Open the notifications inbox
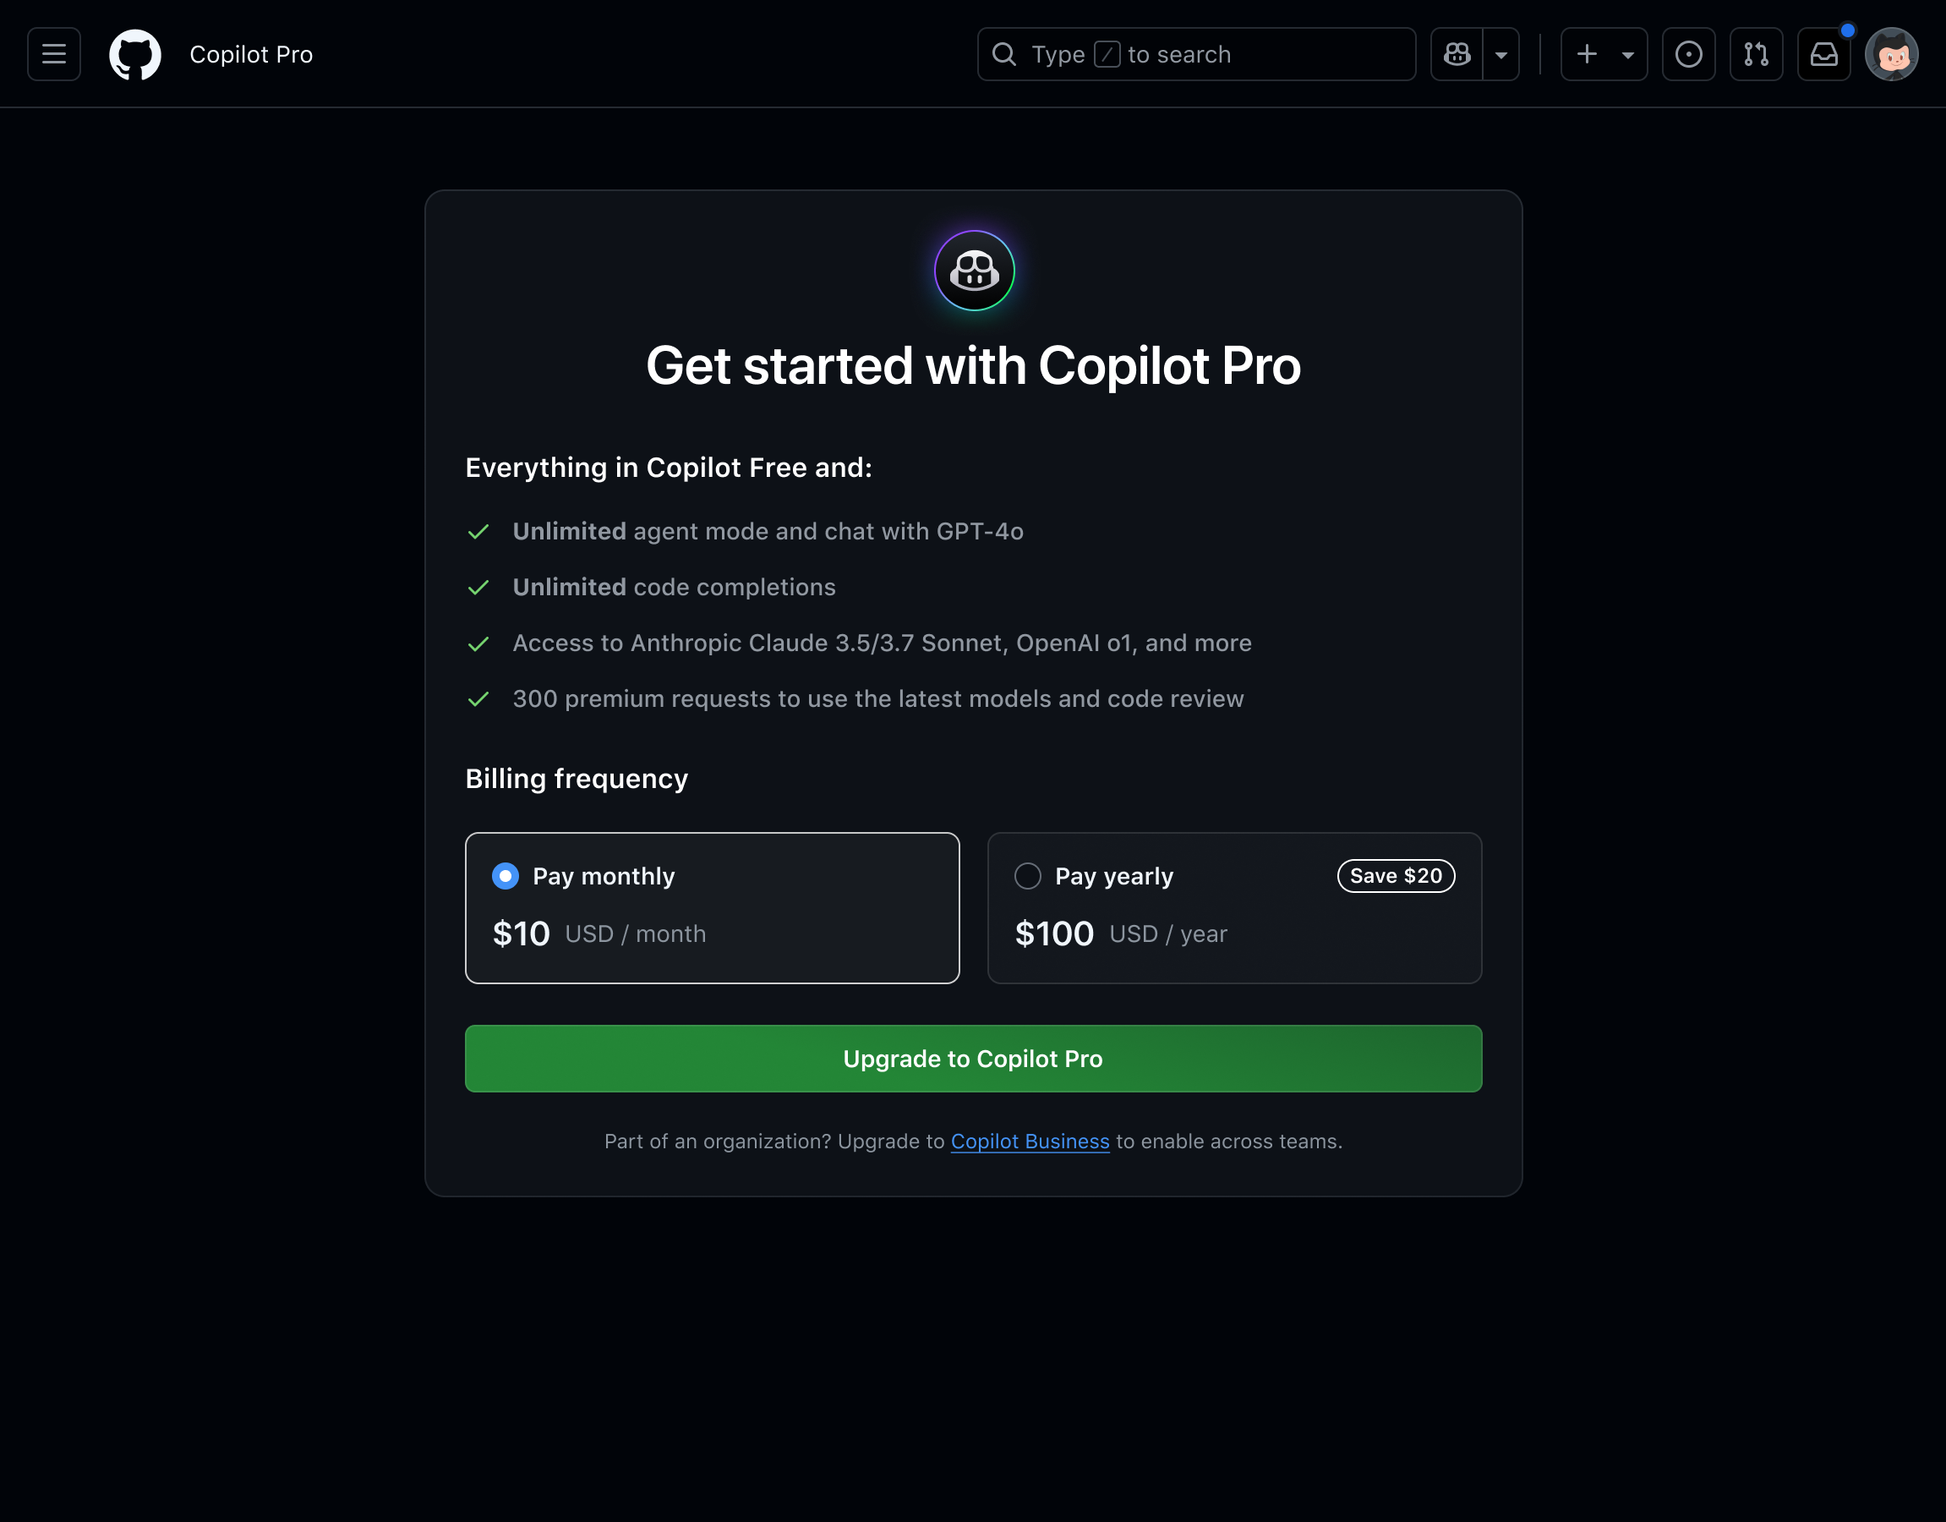 (x=1823, y=54)
